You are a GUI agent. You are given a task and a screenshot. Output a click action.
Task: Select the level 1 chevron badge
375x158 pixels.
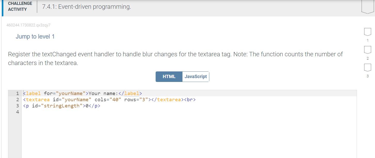point(367,31)
